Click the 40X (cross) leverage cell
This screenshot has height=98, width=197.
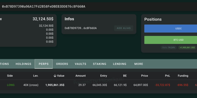point(31,85)
